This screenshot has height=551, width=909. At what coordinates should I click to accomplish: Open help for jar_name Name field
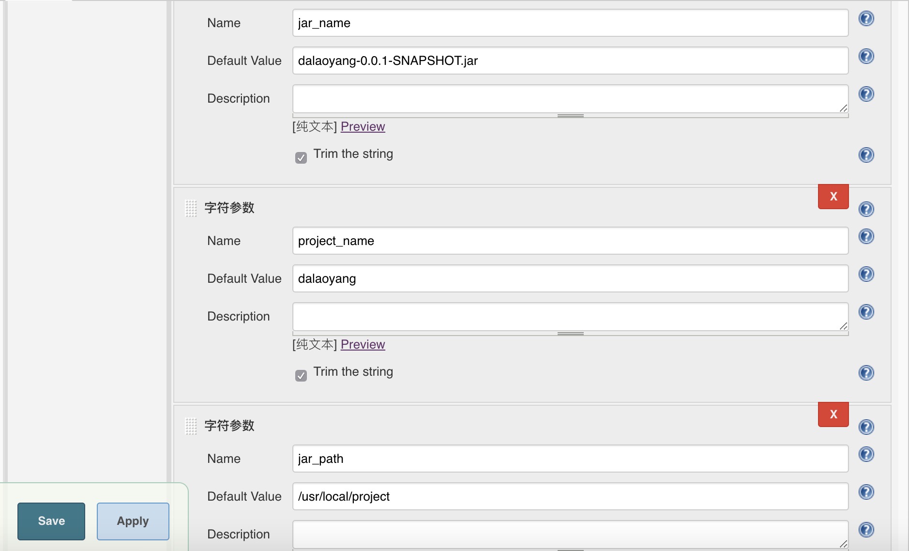866,19
